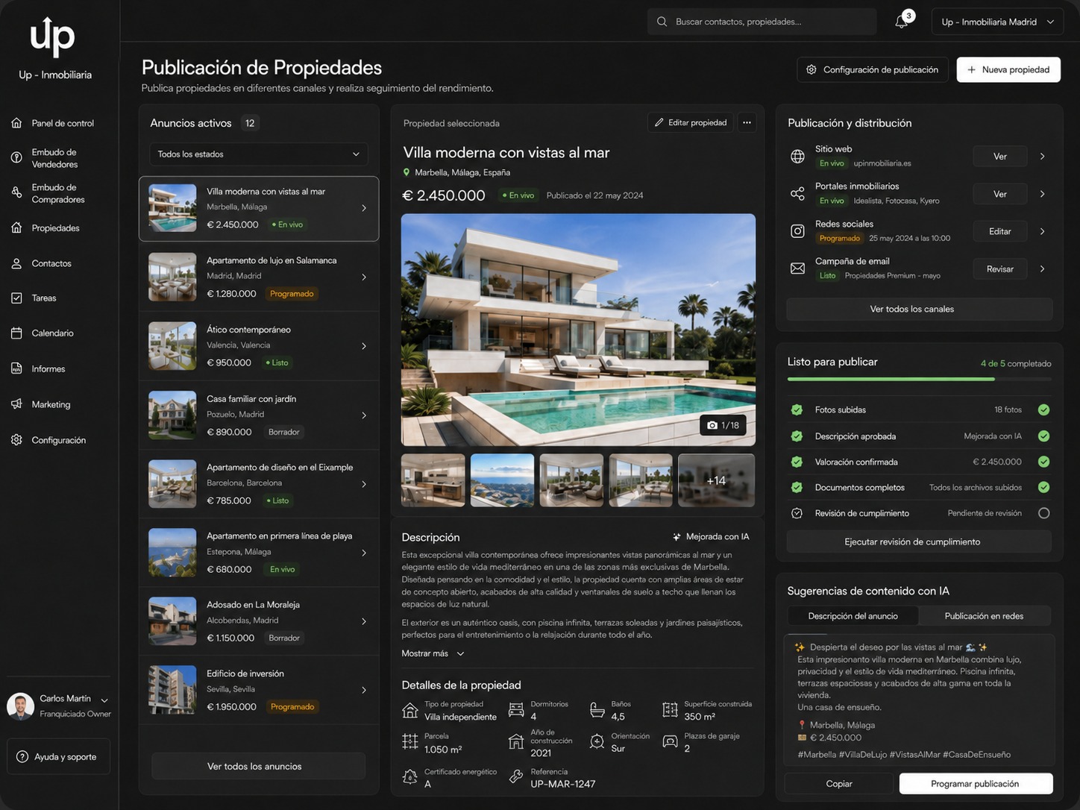Open Up - Inmobiliaria Madrid account dropdown
1080x810 pixels.
pyautogui.click(x=997, y=22)
